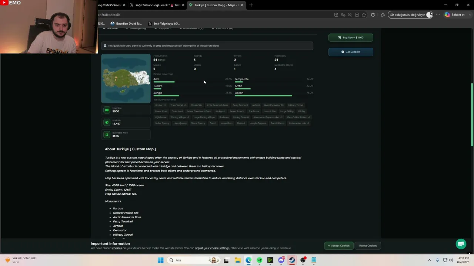
Task: Open Discord from the taskbar
Action: 281,260
